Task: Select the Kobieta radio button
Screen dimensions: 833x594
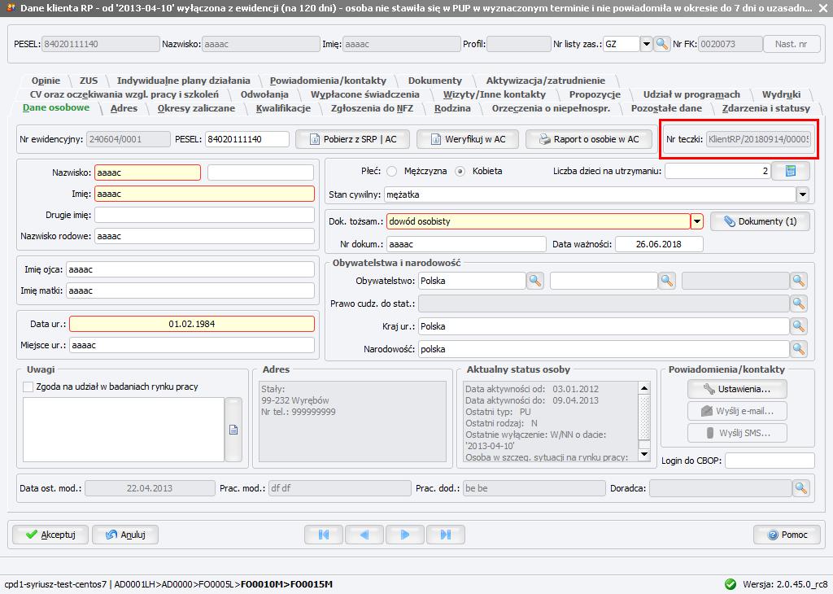Action: point(460,171)
